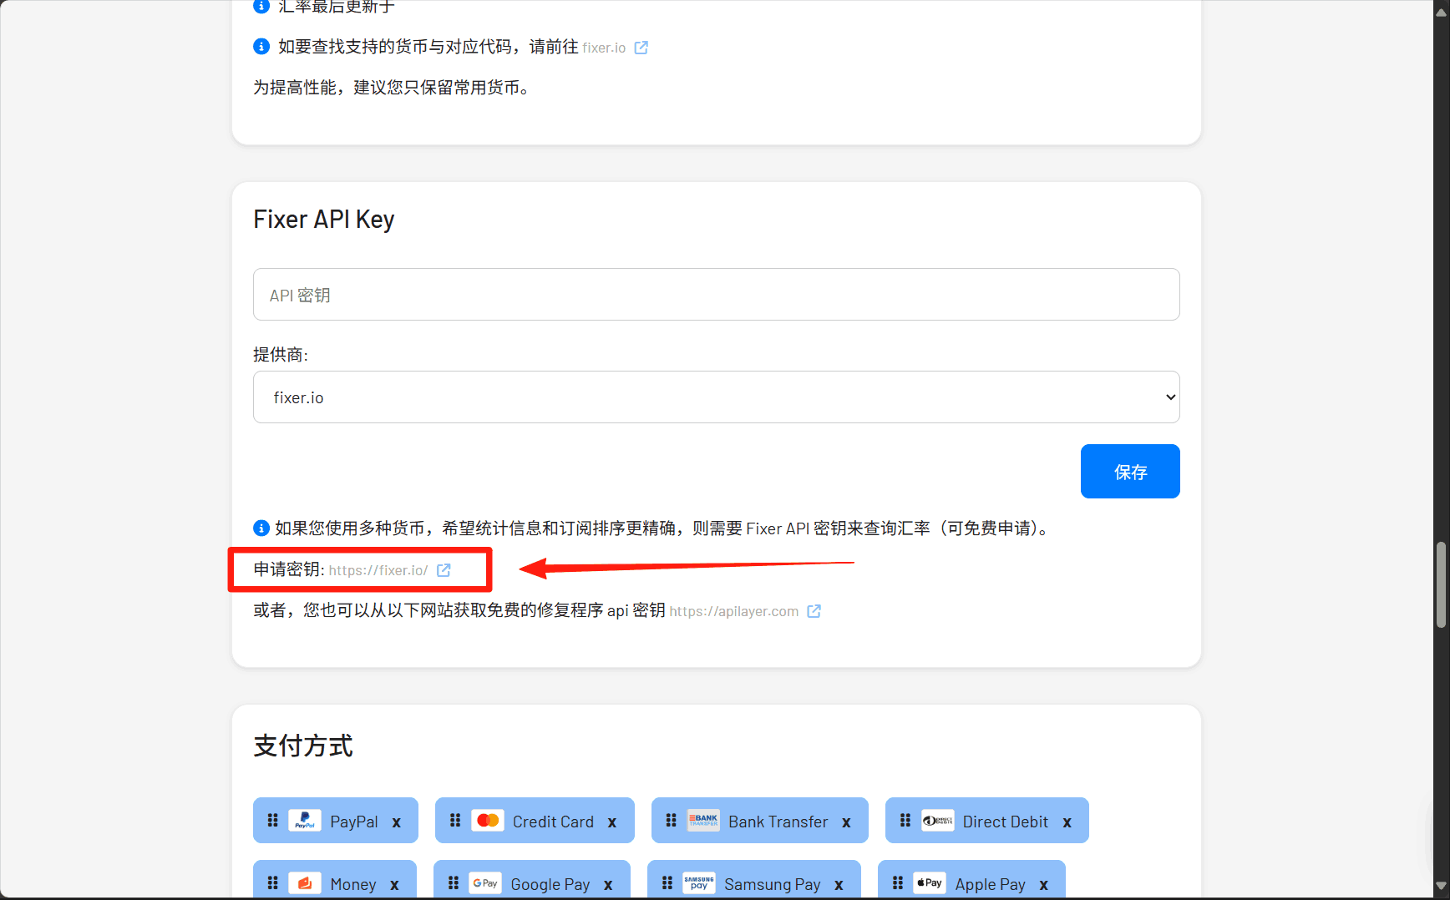Open the https://fixer.io/ key request link
The image size is (1450, 900).
[x=378, y=570]
